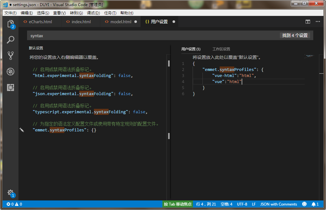Click line number 6 in the user settings gutter
326x210 pixels.
[183, 94]
